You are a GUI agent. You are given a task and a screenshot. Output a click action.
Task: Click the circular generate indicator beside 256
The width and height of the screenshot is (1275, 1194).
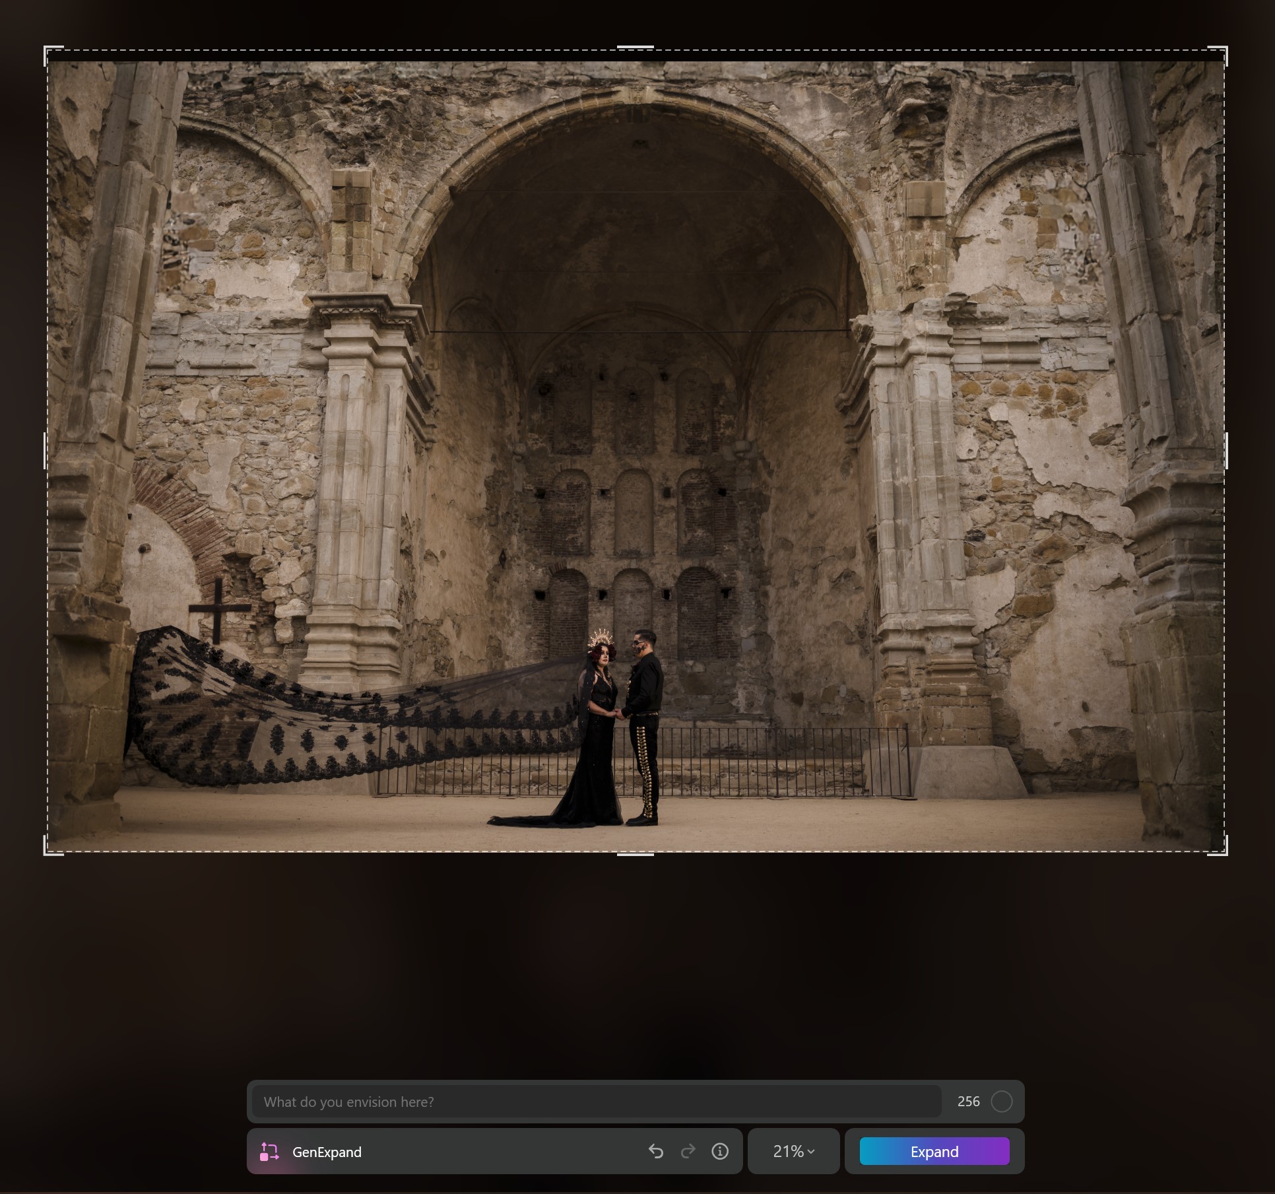(x=1003, y=1101)
